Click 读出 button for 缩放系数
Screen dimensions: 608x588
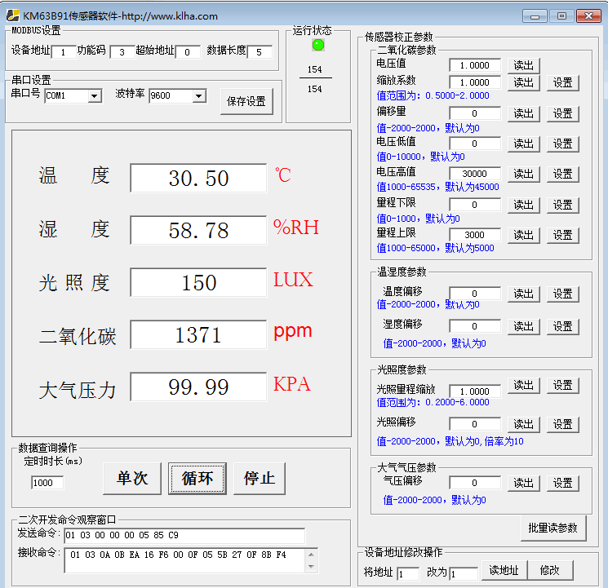pos(524,82)
